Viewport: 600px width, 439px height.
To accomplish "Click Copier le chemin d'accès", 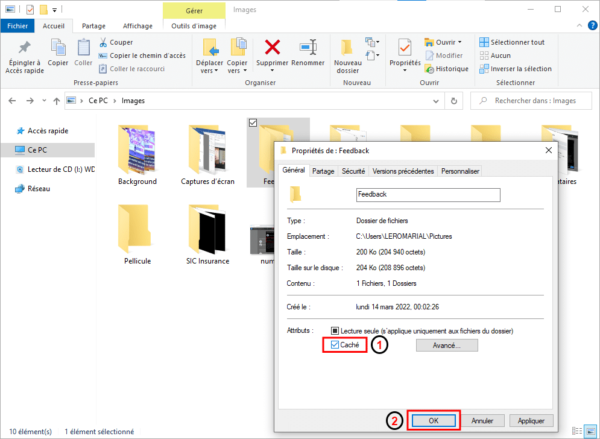I will point(142,55).
